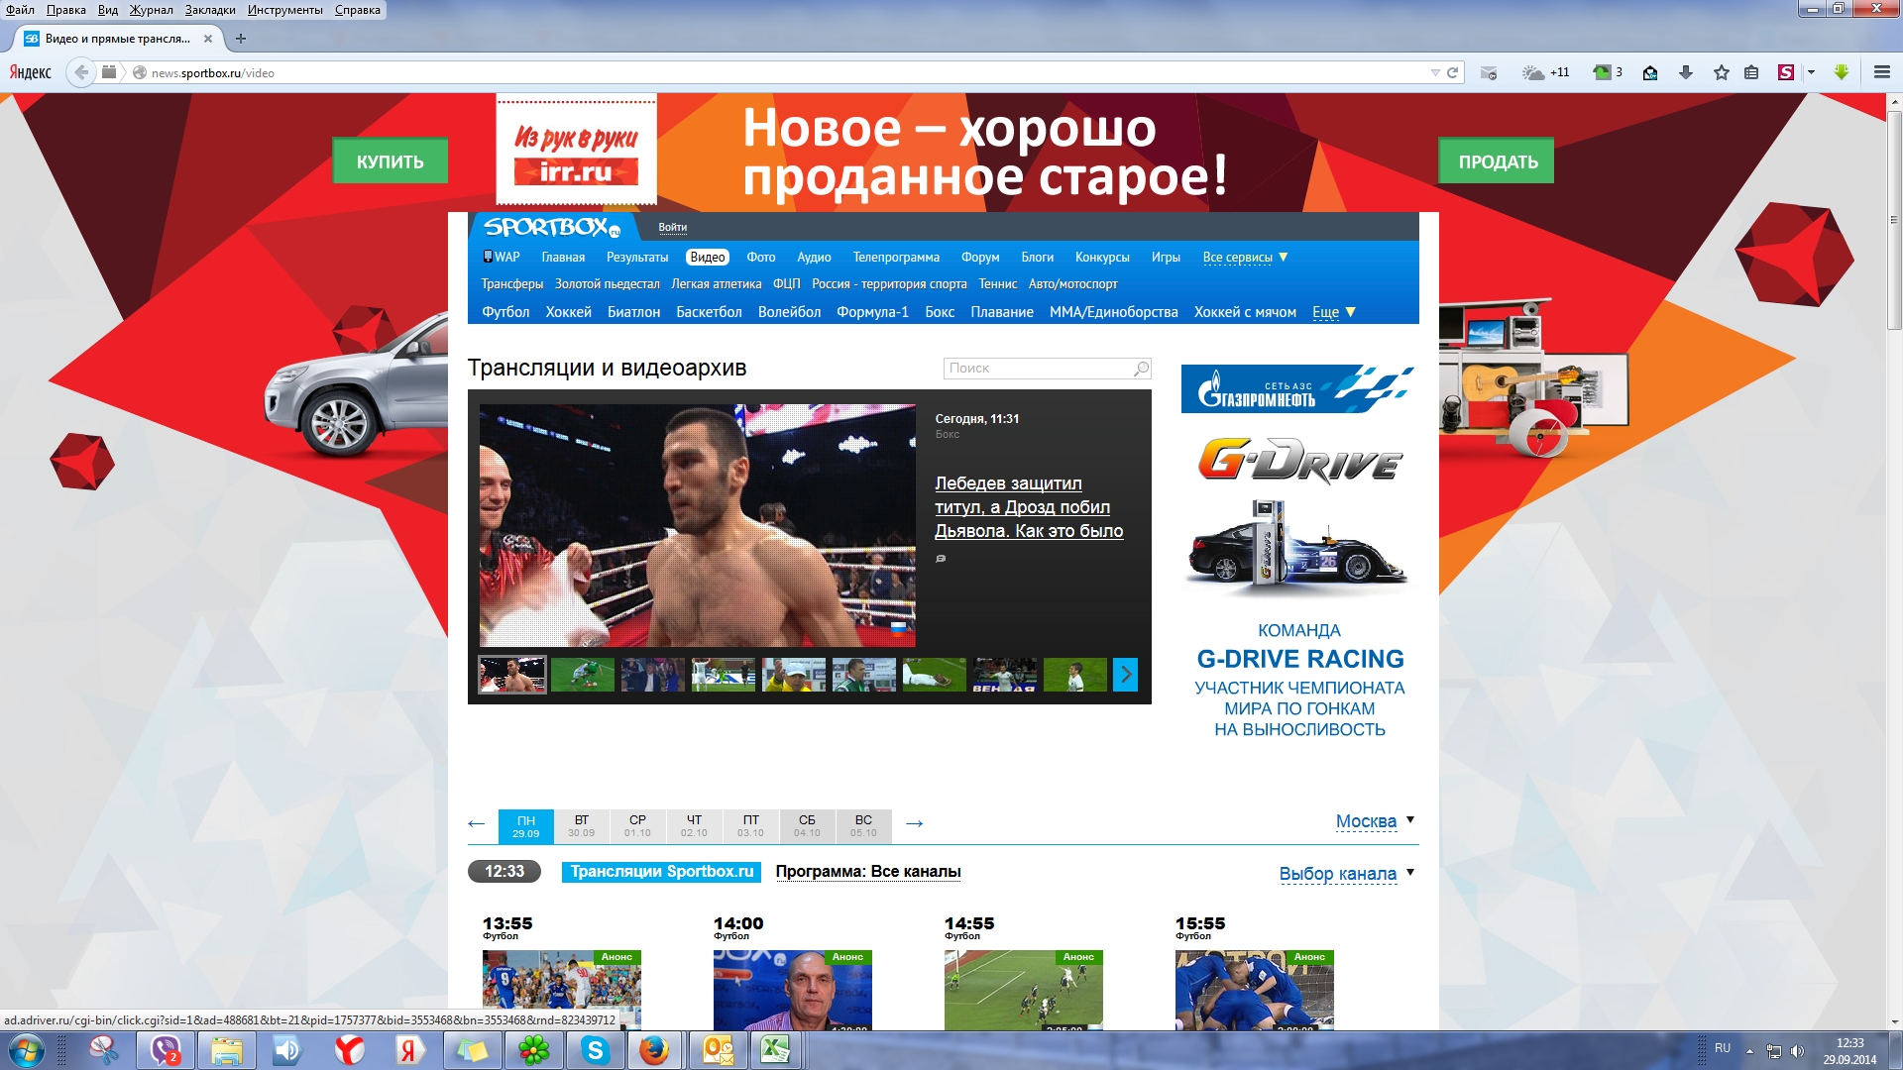Open new browser tab plus button
Viewport: 1903px width, 1070px height.
click(x=241, y=39)
